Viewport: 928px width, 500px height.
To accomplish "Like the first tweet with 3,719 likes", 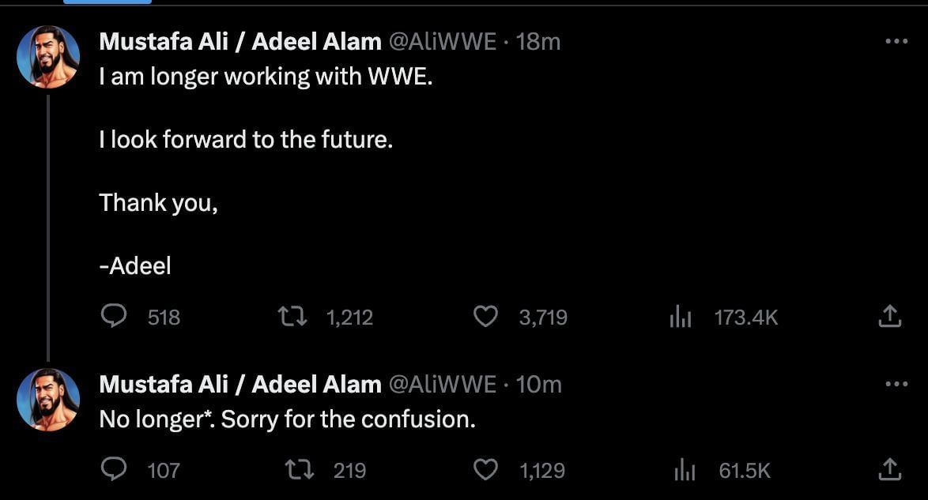I will (x=485, y=317).
